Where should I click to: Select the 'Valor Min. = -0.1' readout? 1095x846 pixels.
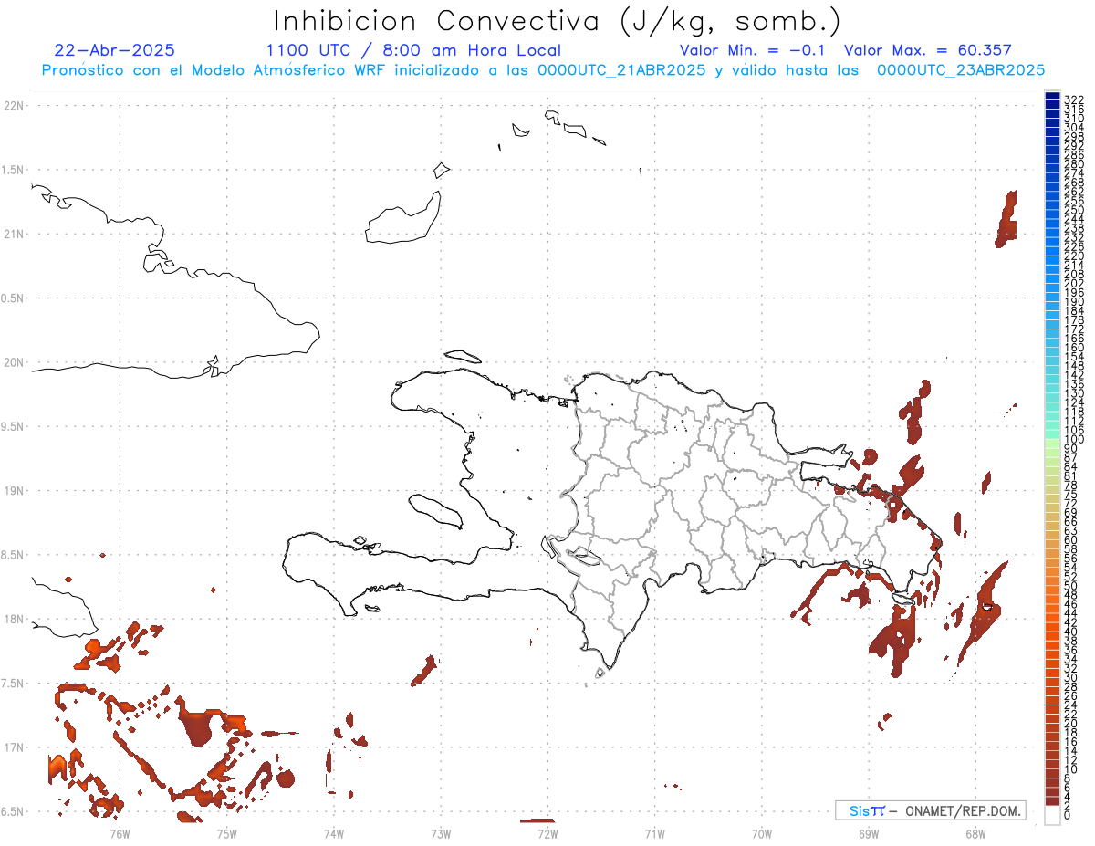(x=753, y=50)
